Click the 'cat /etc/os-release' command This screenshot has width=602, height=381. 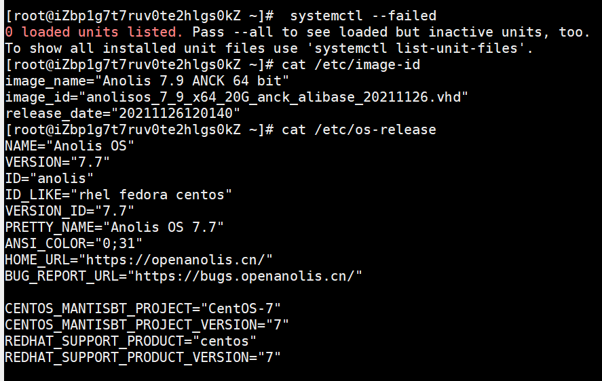pyautogui.click(x=359, y=129)
